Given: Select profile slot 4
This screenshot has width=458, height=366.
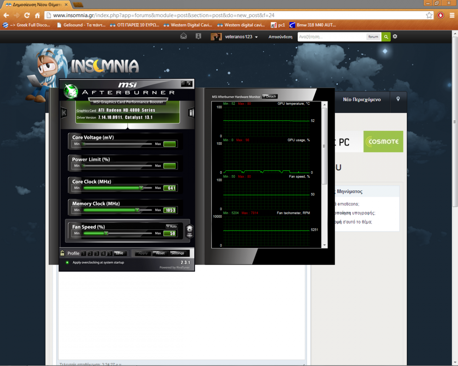Looking at the screenshot, I should (x=103, y=253).
